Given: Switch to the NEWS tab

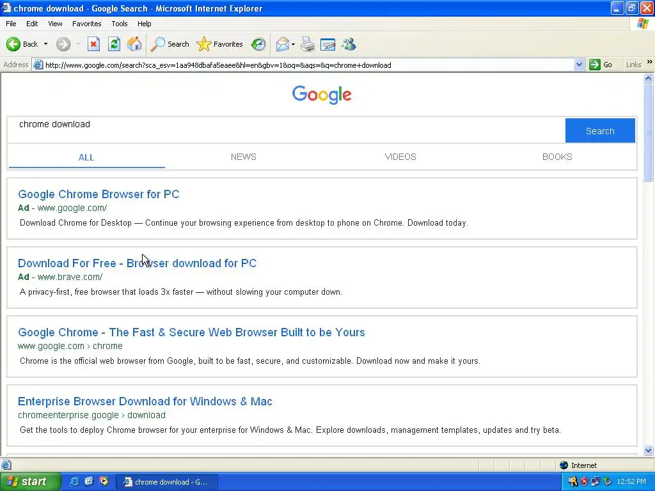Looking at the screenshot, I should click(244, 157).
